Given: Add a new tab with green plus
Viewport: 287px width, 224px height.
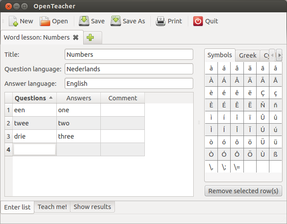Looking at the screenshot, I should (90, 37).
